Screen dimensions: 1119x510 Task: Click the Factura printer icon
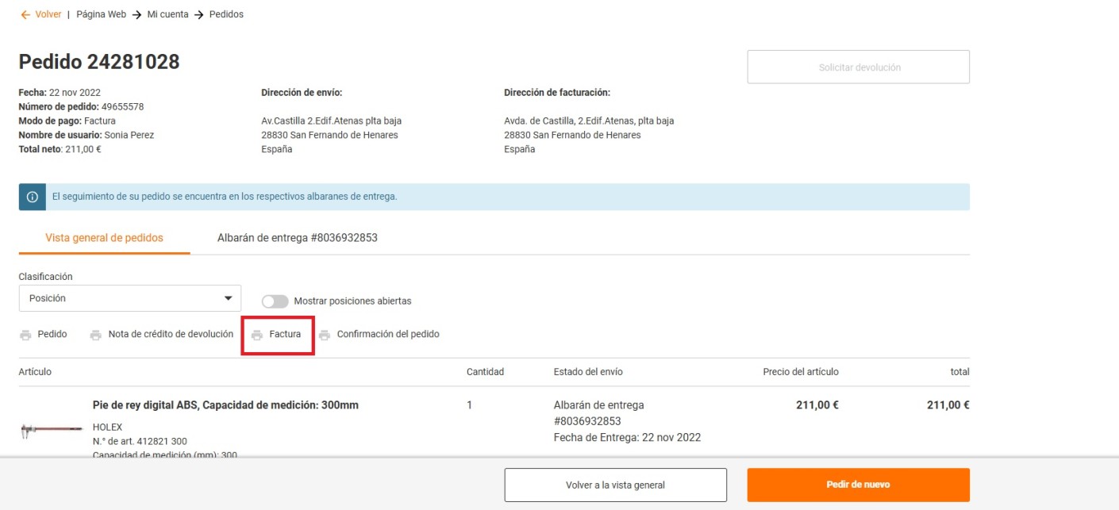(x=257, y=335)
